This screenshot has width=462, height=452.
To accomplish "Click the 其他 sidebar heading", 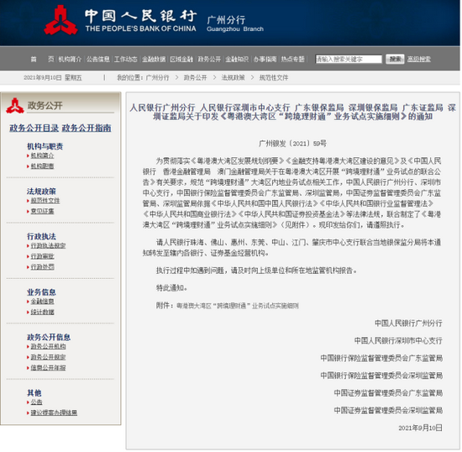I will (34, 393).
